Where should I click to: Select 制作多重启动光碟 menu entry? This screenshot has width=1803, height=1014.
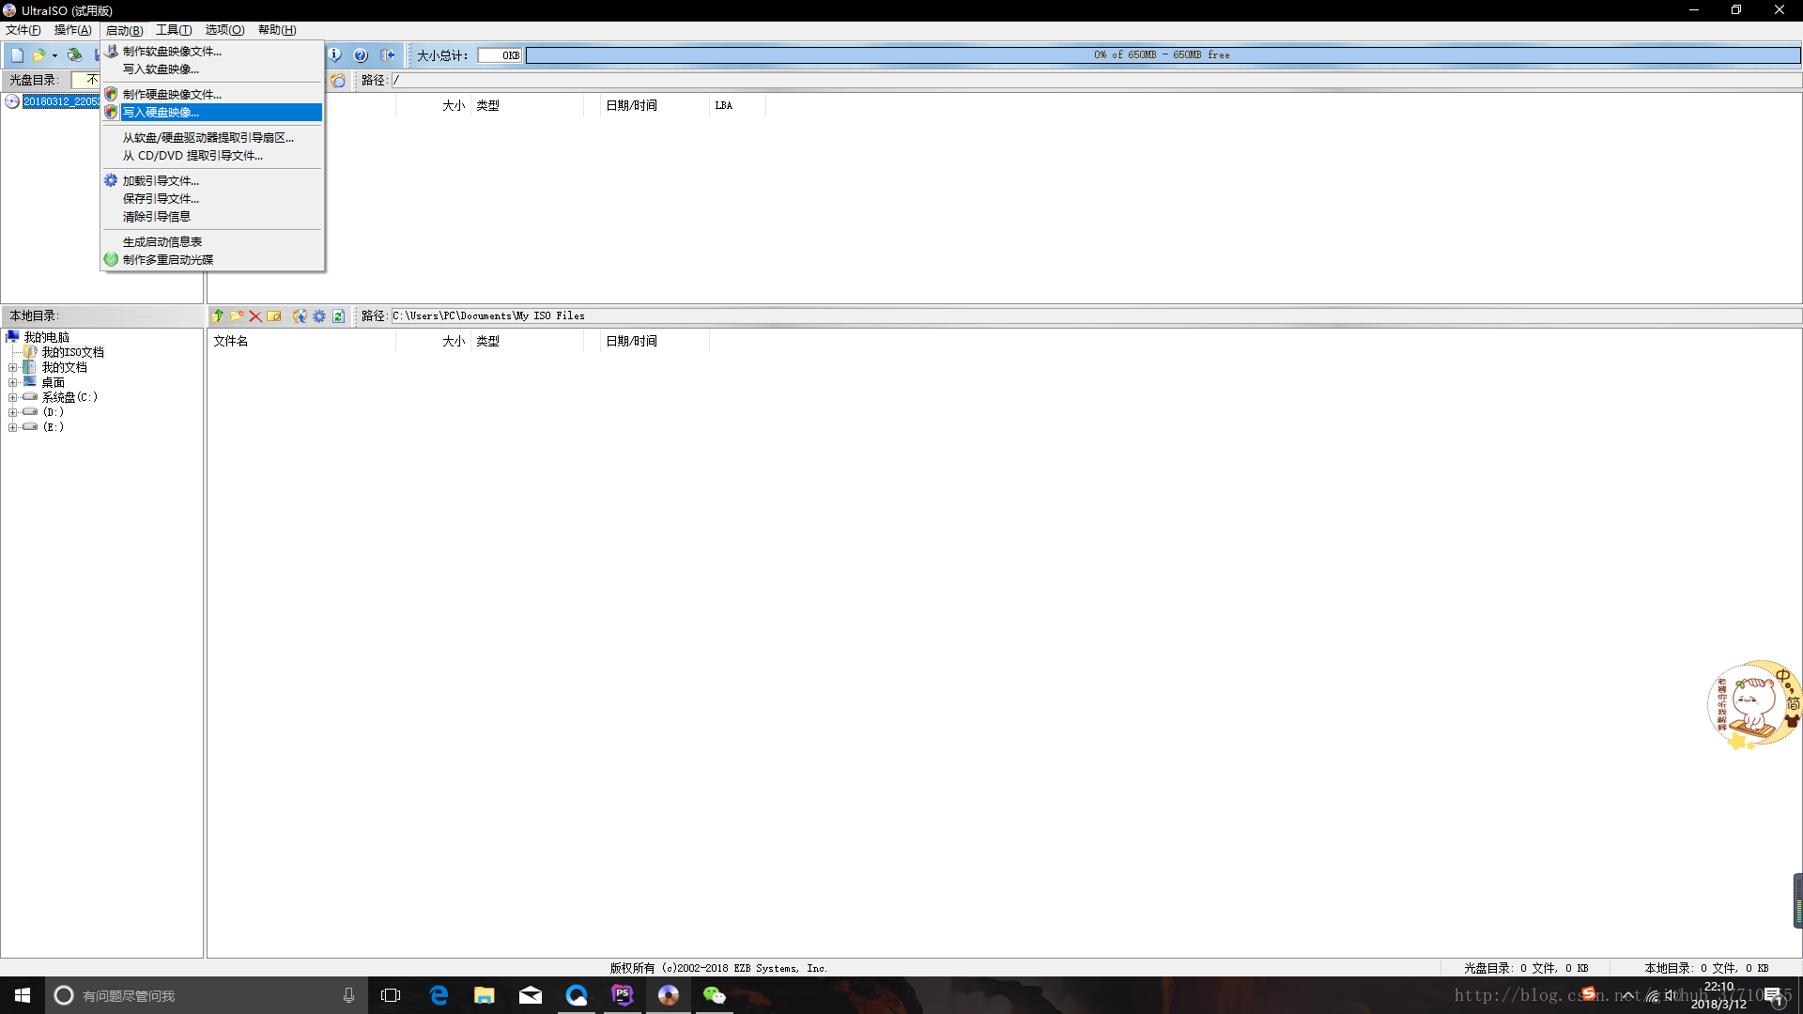pos(212,260)
